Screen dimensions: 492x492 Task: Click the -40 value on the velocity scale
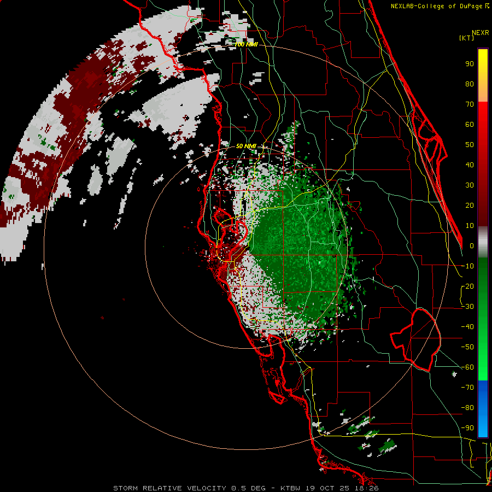[467, 327]
